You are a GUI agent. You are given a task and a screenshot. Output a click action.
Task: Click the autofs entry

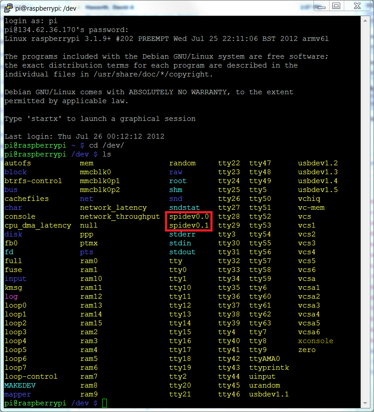tap(18, 163)
